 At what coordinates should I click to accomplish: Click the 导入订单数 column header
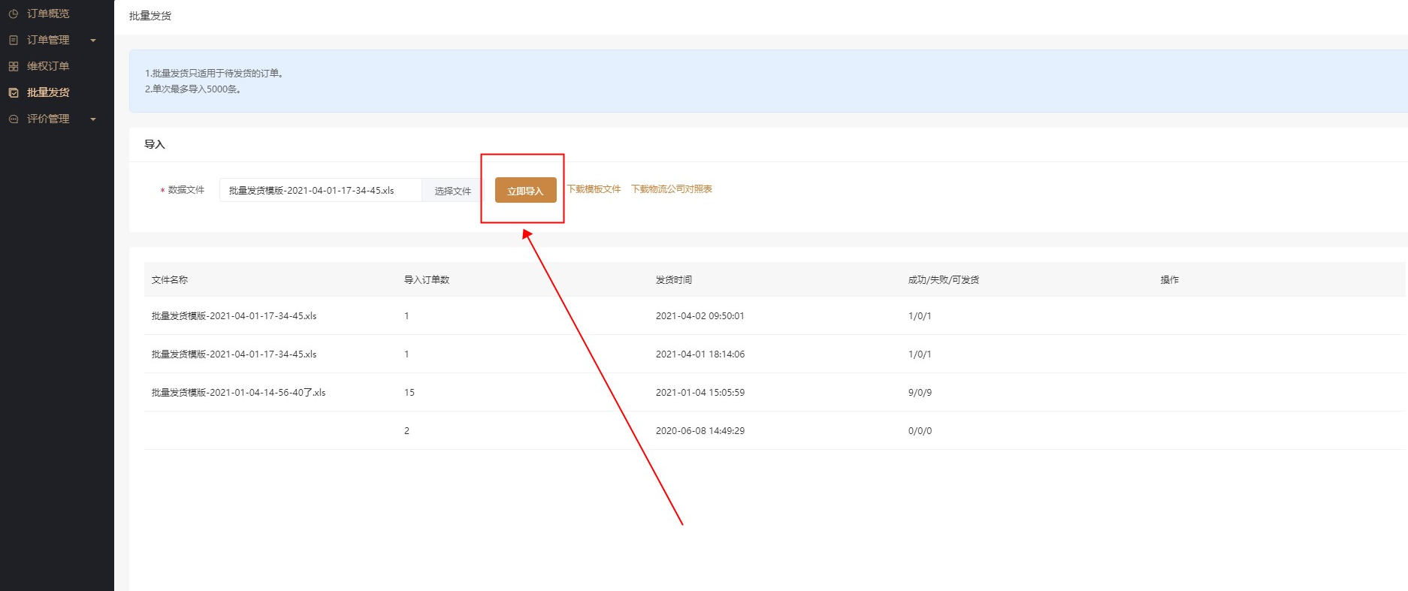pos(426,280)
